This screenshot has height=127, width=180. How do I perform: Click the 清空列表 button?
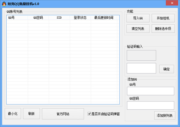(x=138, y=29)
